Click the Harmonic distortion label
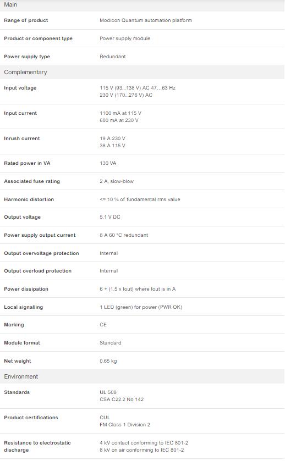Image resolution: width=285 pixels, height=461 pixels. [x=29, y=199]
